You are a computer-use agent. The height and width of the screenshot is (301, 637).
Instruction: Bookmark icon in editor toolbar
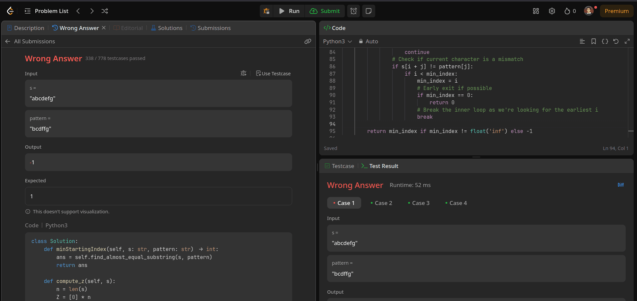tap(594, 41)
